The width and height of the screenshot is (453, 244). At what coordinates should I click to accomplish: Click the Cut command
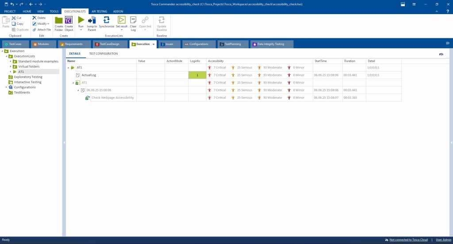16,18
